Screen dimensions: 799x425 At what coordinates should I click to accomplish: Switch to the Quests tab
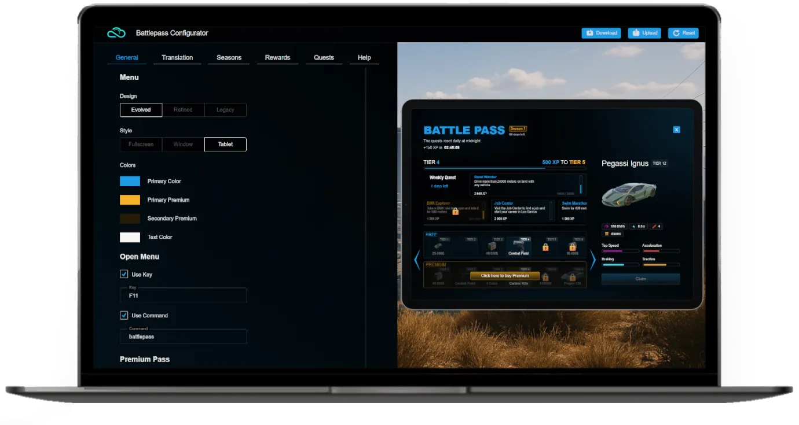click(324, 57)
